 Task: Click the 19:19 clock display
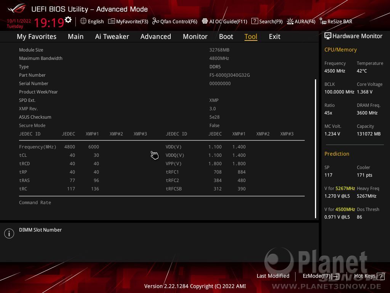(x=49, y=23)
